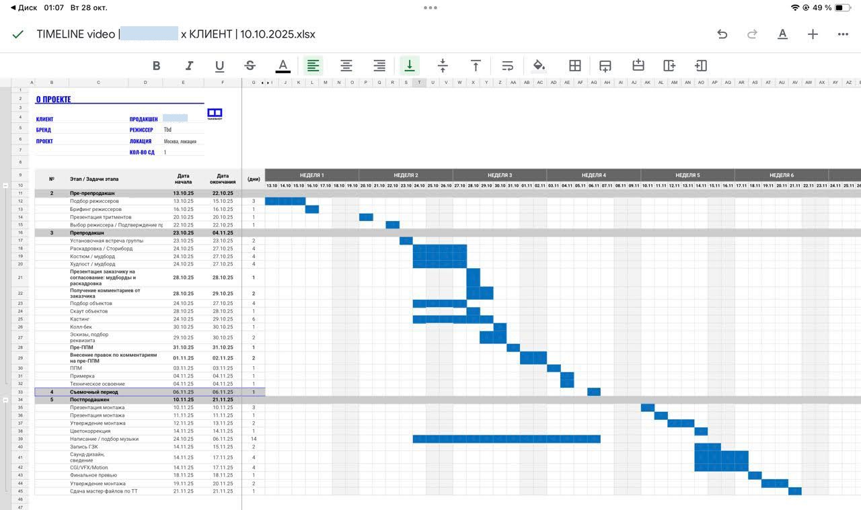Screen dimensions: 861x510
Task: Open cell borders options
Action: click(574, 66)
